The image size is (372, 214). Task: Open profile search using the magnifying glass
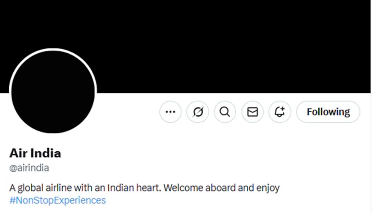click(x=225, y=112)
